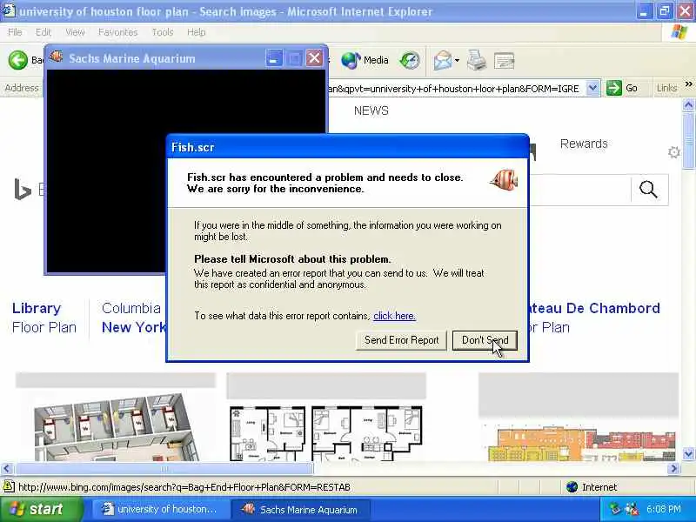Open the Tools menu
The height and width of the screenshot is (522, 696).
pos(163,32)
